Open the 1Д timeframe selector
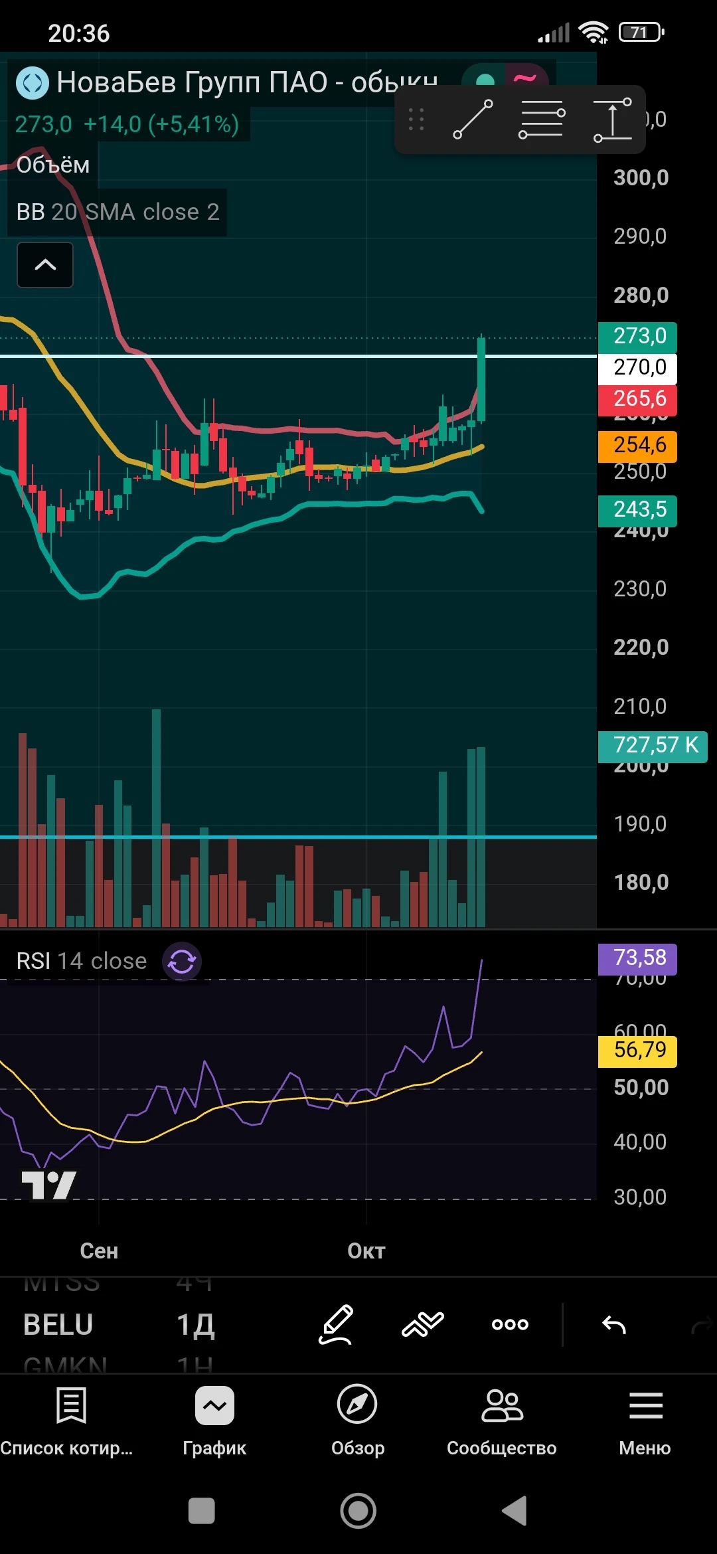The height and width of the screenshot is (1554, 717). pyautogui.click(x=195, y=1324)
